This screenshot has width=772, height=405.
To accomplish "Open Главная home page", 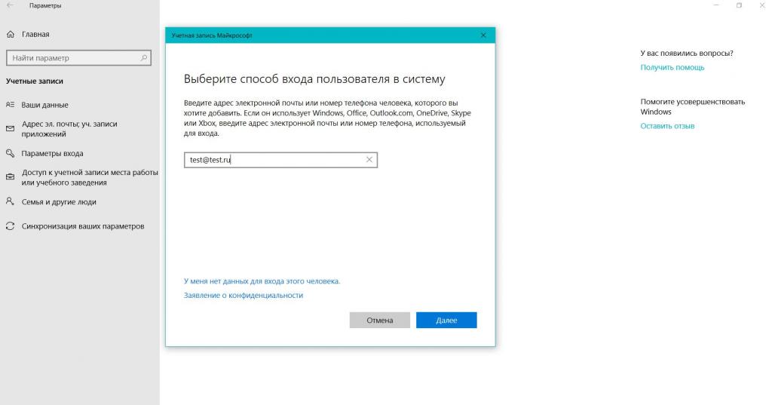I will click(x=35, y=35).
